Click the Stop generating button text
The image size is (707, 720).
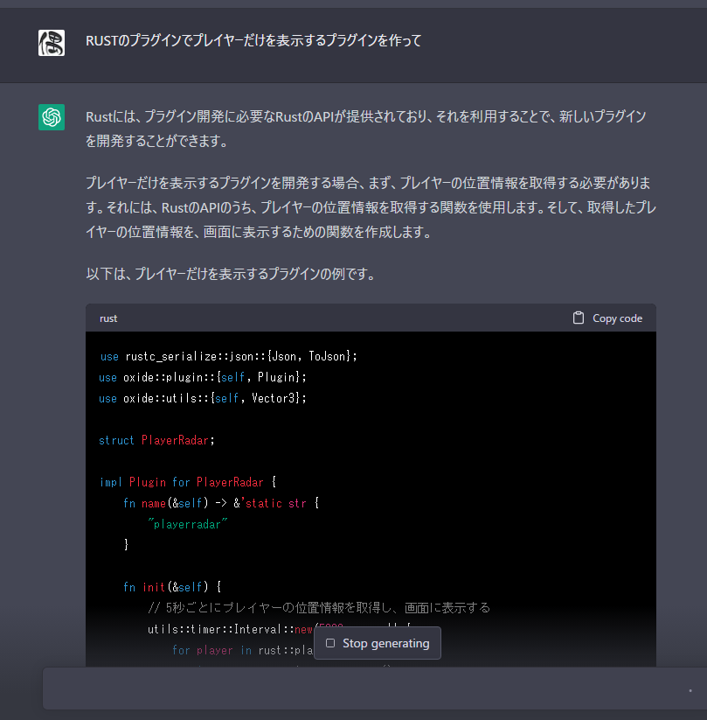(x=385, y=643)
